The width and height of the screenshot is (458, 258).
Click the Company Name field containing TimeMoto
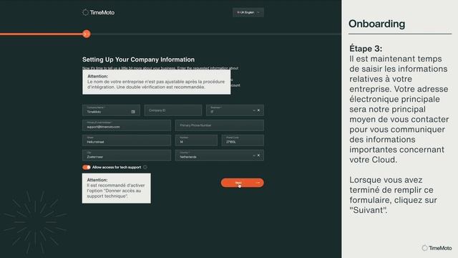tap(111, 110)
